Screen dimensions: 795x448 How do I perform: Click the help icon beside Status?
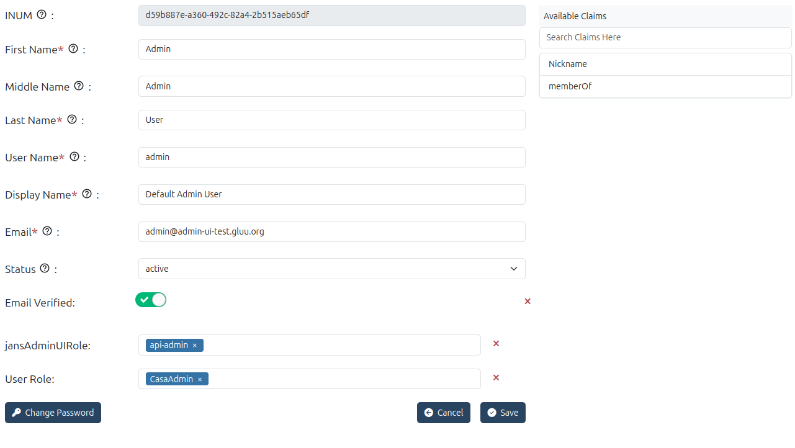(x=45, y=268)
